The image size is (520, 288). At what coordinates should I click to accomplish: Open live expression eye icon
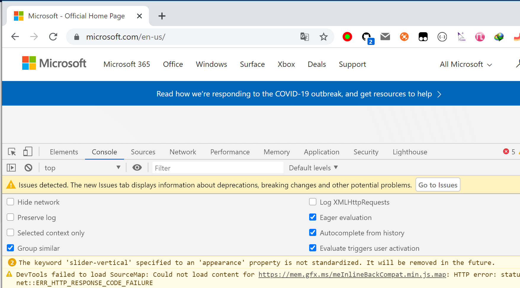point(137,168)
